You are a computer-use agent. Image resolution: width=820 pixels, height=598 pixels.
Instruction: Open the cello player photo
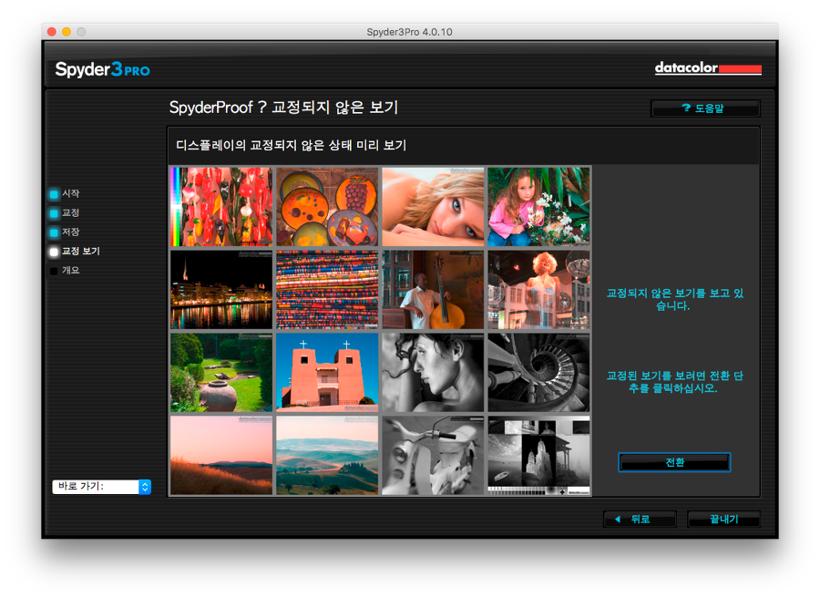(x=433, y=290)
